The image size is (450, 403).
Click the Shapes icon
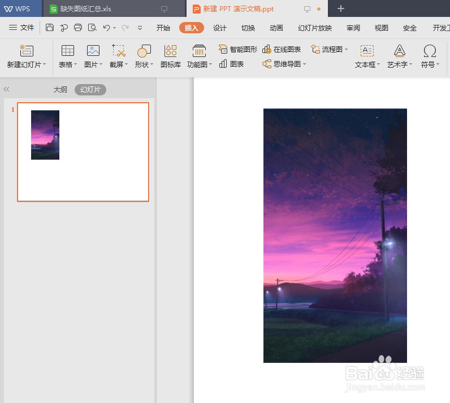144,51
